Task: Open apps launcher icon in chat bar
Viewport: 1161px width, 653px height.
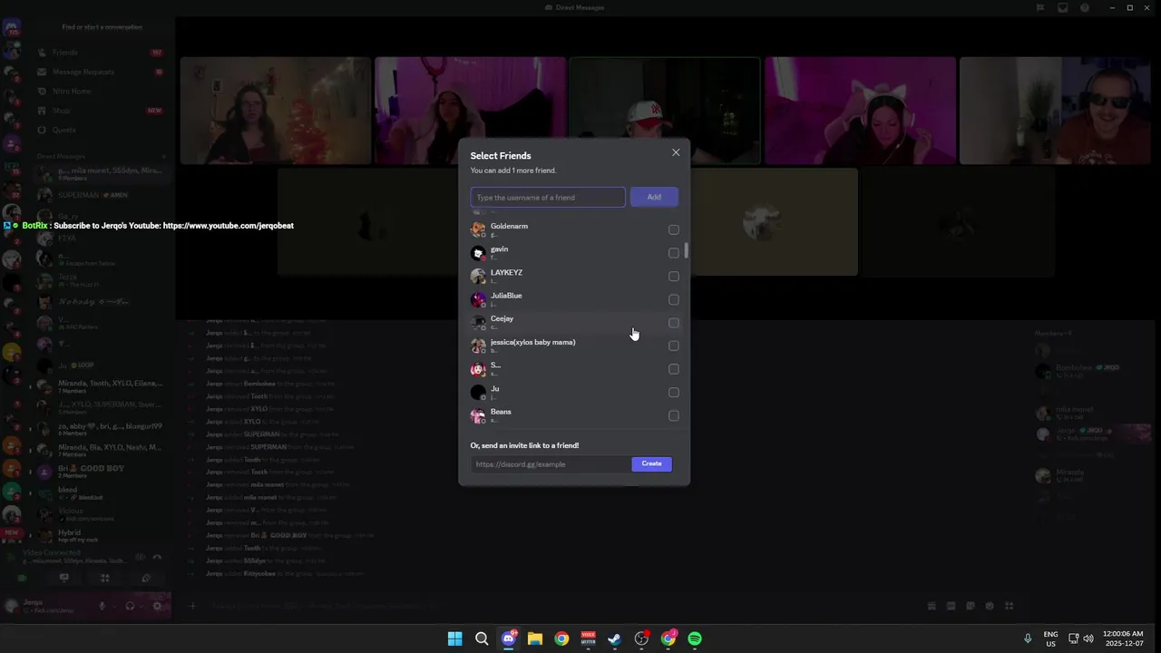Action: [x=1009, y=606]
